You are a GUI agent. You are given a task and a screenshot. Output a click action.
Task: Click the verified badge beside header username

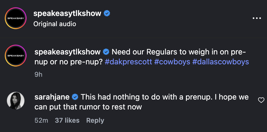(107, 13)
